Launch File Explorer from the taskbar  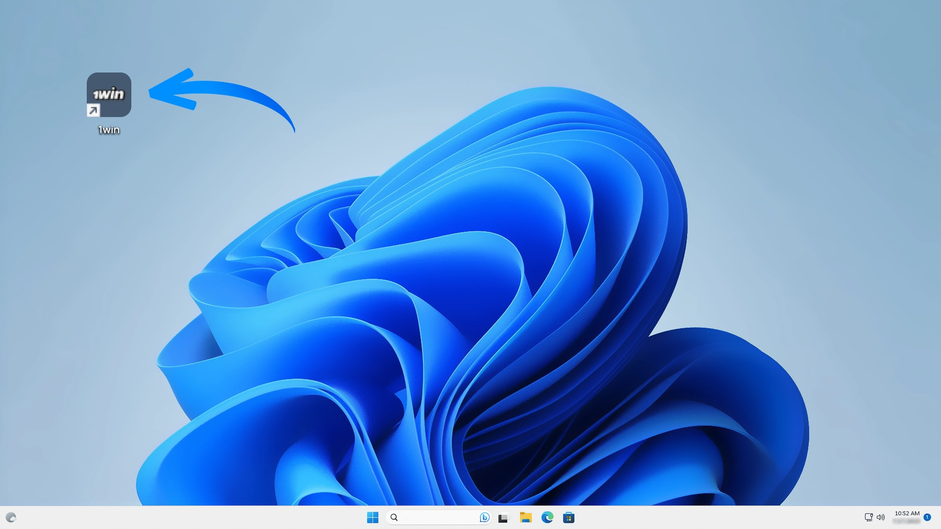coord(526,517)
